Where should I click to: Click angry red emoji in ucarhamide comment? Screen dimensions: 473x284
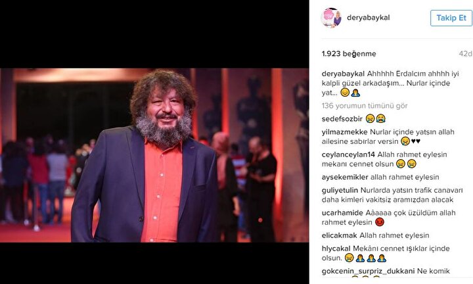380,222
